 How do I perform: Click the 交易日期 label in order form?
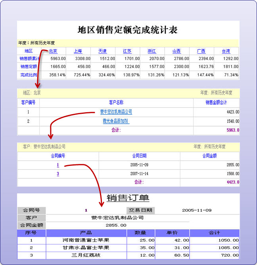point(141,210)
